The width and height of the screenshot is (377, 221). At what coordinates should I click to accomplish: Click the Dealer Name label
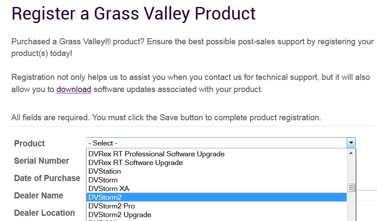coord(39,195)
